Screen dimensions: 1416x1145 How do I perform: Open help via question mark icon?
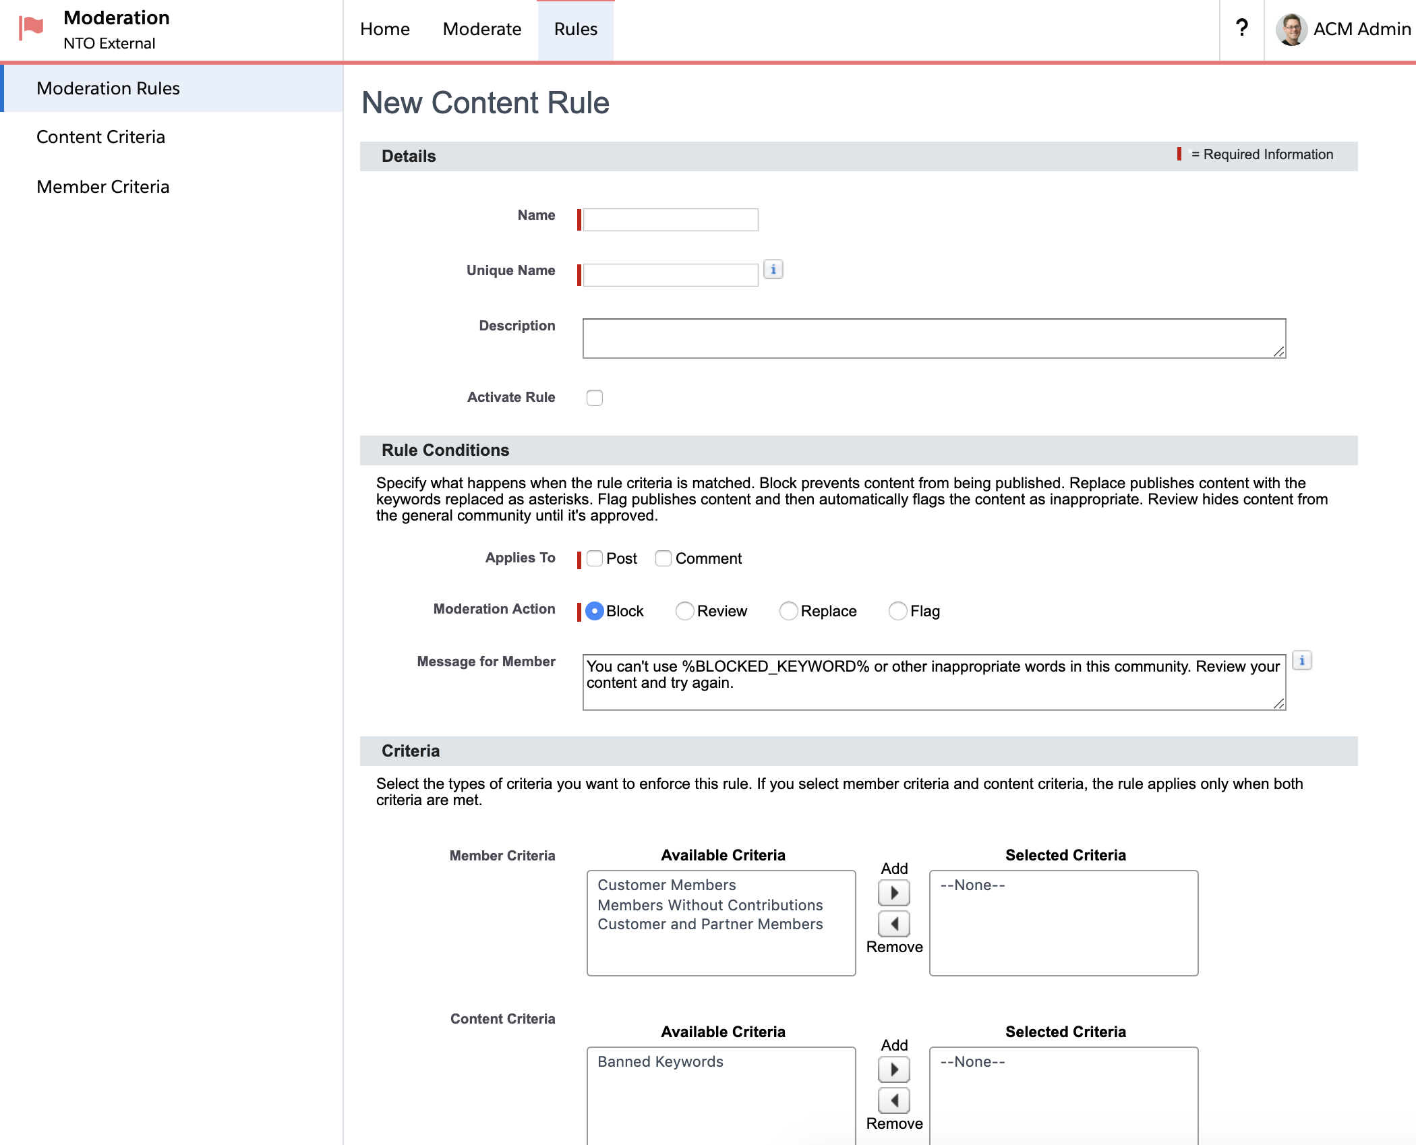(x=1241, y=28)
